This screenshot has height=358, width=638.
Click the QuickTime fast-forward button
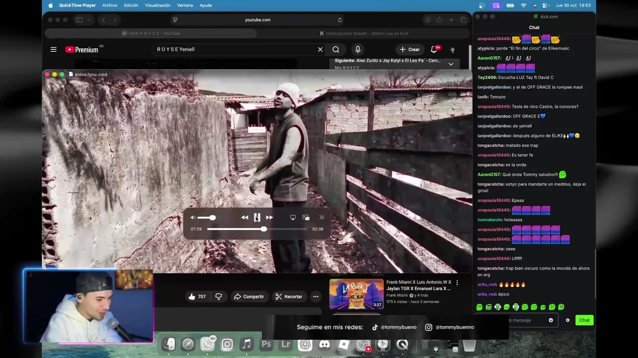pyautogui.click(x=269, y=217)
